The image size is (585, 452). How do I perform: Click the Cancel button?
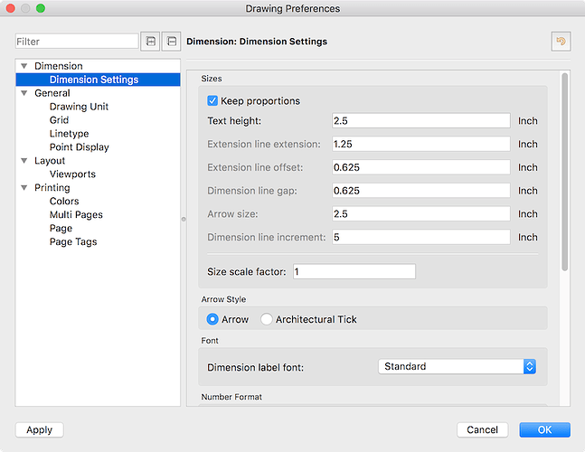pos(482,430)
